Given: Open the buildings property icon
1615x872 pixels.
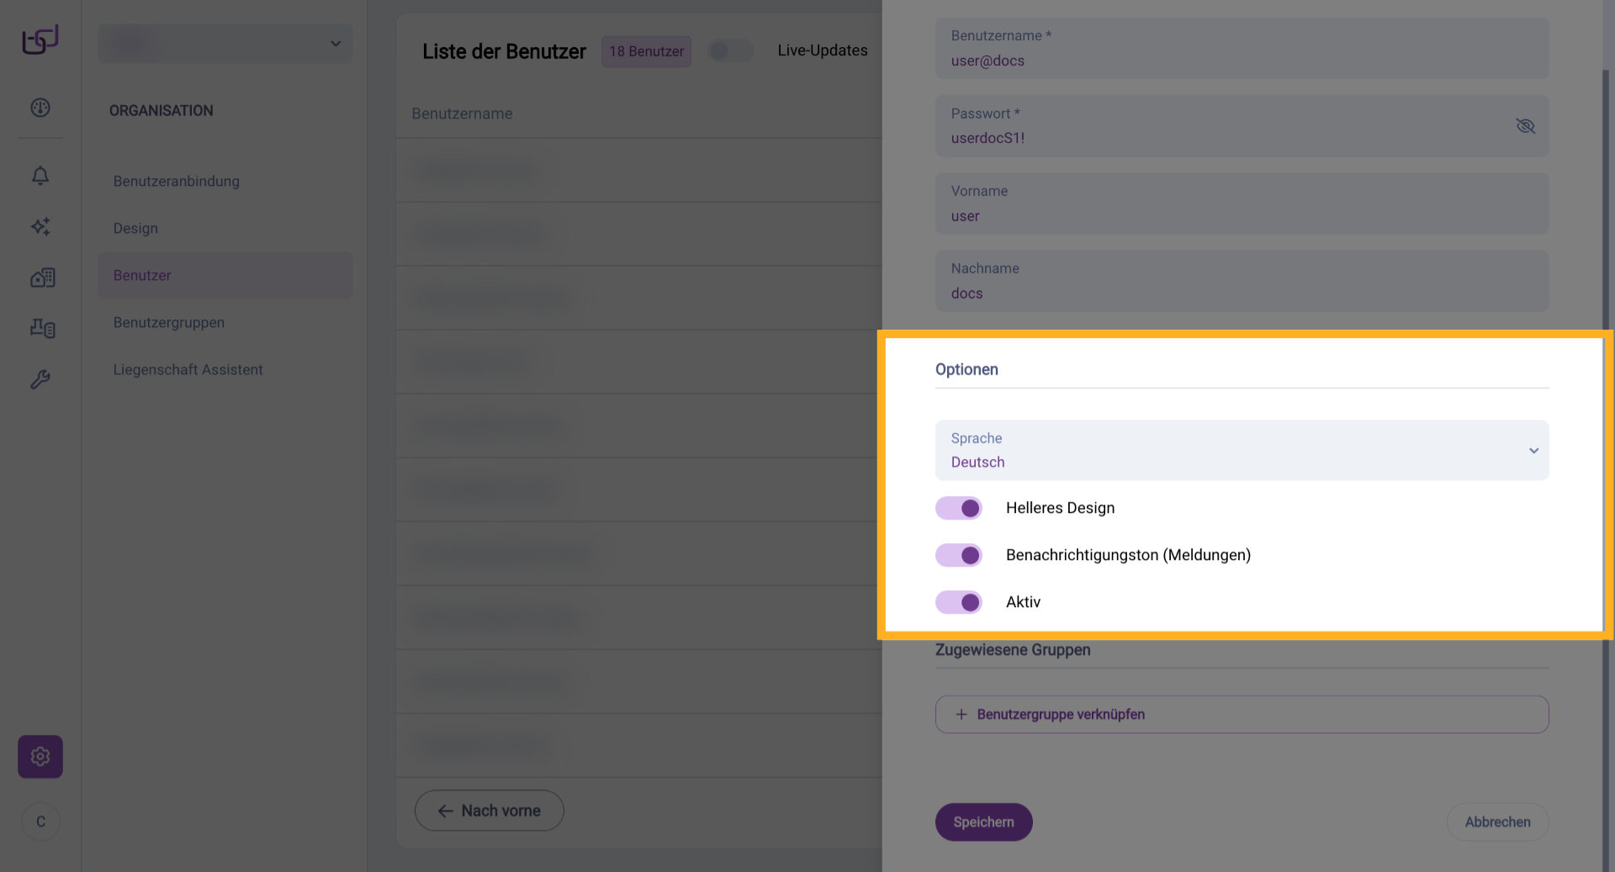Looking at the screenshot, I should [42, 277].
